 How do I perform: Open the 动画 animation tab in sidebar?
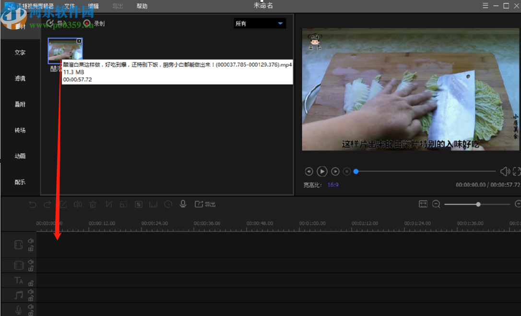click(x=20, y=156)
